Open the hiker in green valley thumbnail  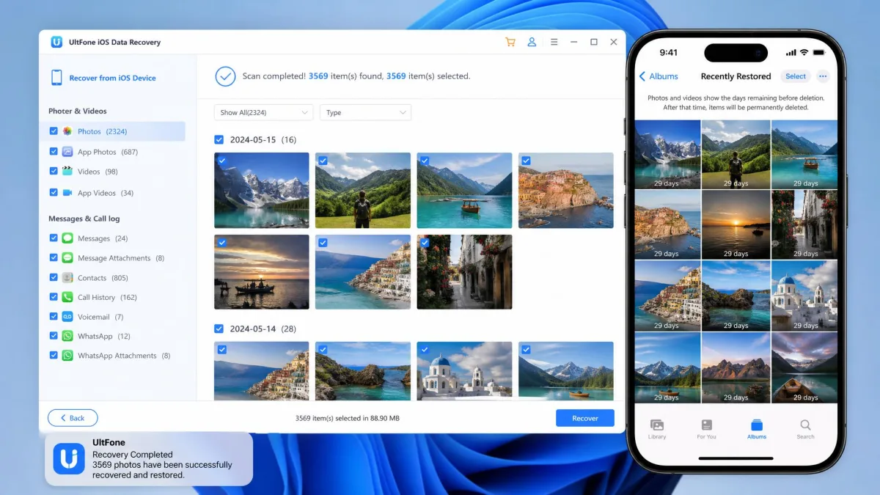click(x=363, y=191)
